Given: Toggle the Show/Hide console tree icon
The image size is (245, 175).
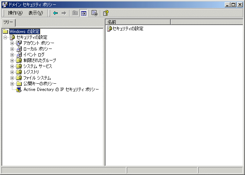Looking at the screenshot, I should pos(84,13).
